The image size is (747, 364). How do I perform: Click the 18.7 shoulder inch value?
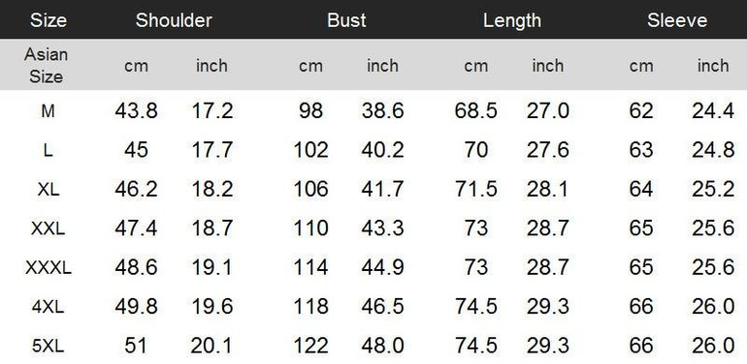pos(212,228)
